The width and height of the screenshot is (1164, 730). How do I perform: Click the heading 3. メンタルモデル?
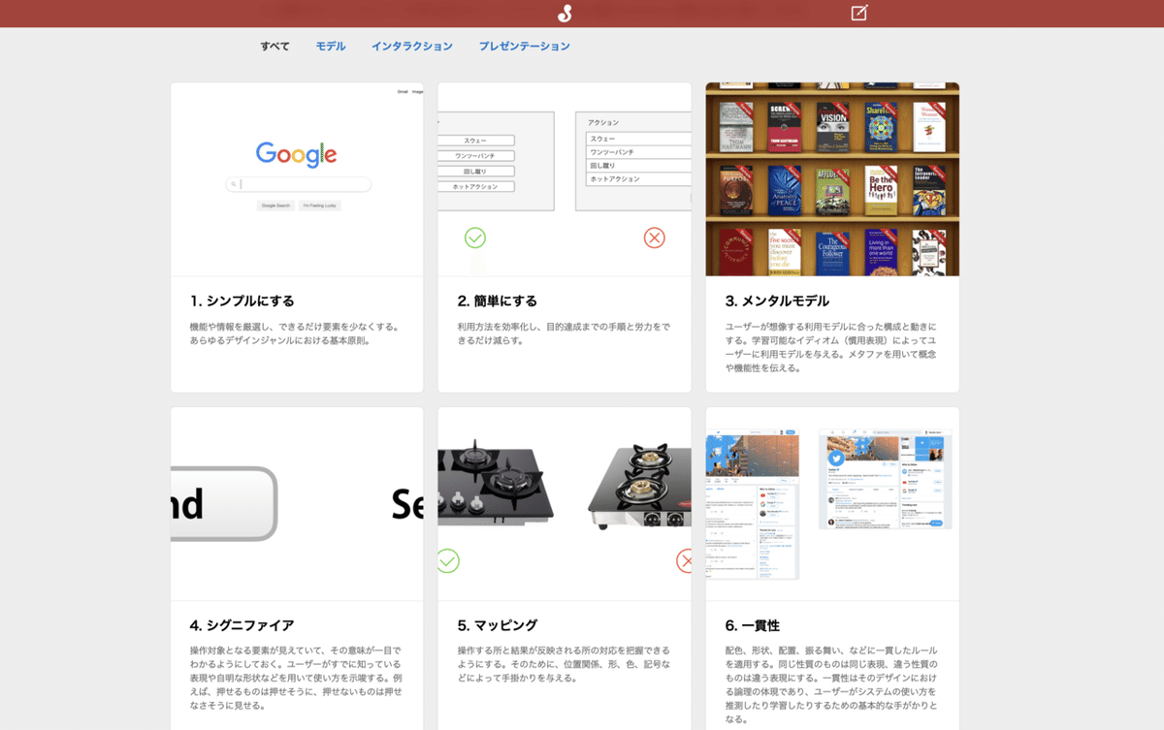click(778, 301)
